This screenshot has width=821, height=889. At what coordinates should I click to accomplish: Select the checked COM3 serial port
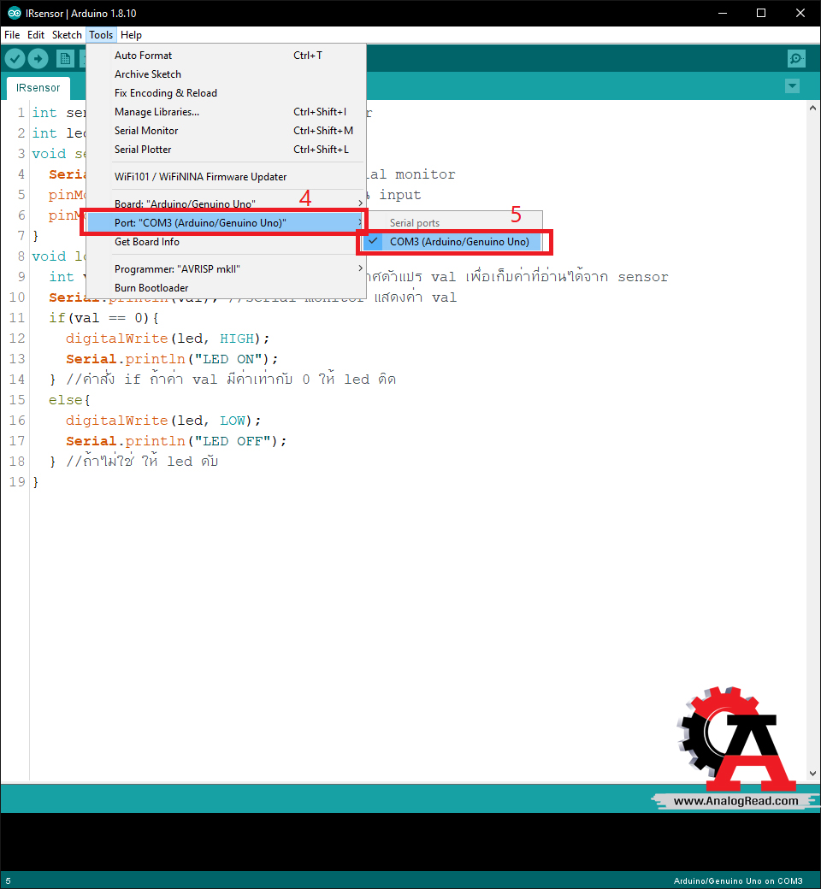click(452, 242)
